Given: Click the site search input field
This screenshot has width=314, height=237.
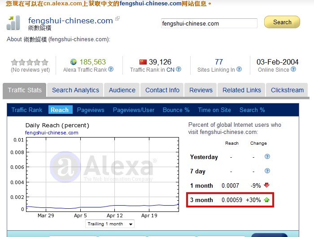Looking at the screenshot, I should click(x=209, y=23).
